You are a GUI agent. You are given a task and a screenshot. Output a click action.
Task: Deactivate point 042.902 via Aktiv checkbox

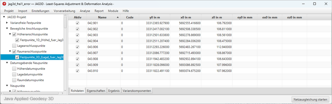pos(77,29)
